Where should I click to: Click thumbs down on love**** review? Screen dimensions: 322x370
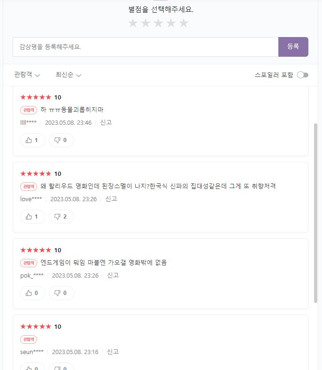tap(61, 217)
